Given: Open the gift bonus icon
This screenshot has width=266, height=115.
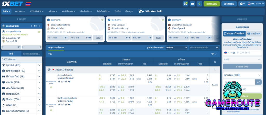Looking at the screenshot, I should [x=185, y=4].
